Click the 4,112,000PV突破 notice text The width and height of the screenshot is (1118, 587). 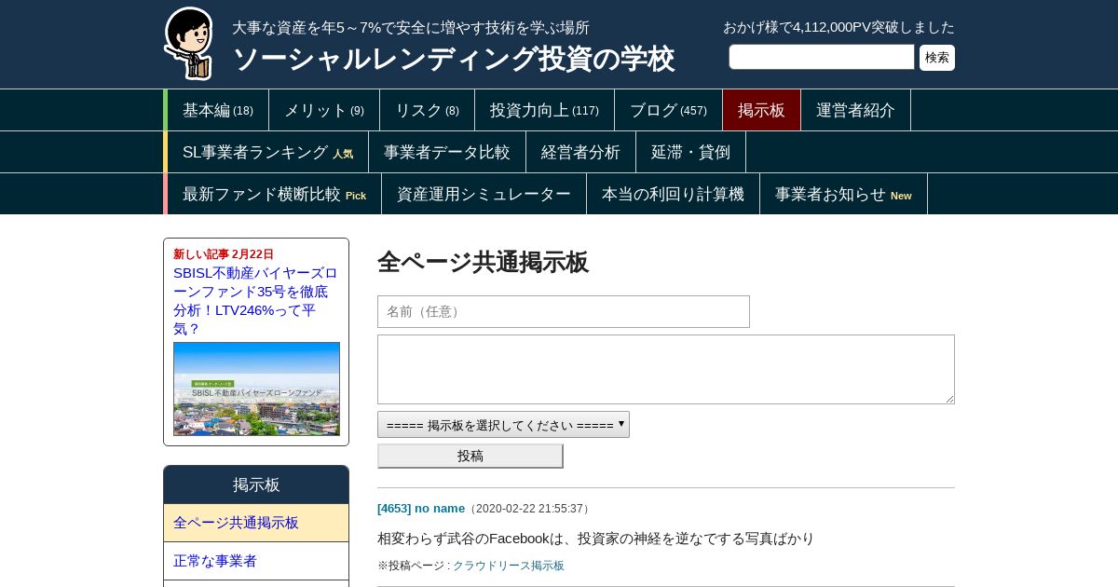(x=838, y=27)
